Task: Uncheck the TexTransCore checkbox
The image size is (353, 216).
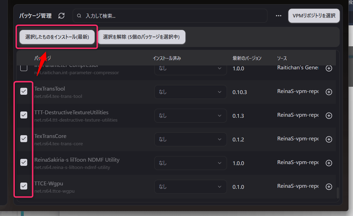Action: (x=24, y=139)
